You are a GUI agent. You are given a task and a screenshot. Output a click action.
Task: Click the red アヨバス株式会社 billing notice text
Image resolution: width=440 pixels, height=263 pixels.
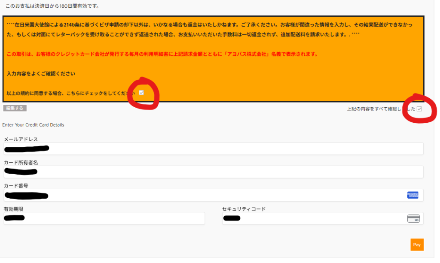coord(162,54)
